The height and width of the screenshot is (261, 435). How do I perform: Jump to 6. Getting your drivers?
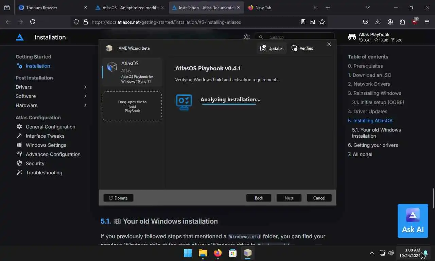pyautogui.click(x=373, y=145)
